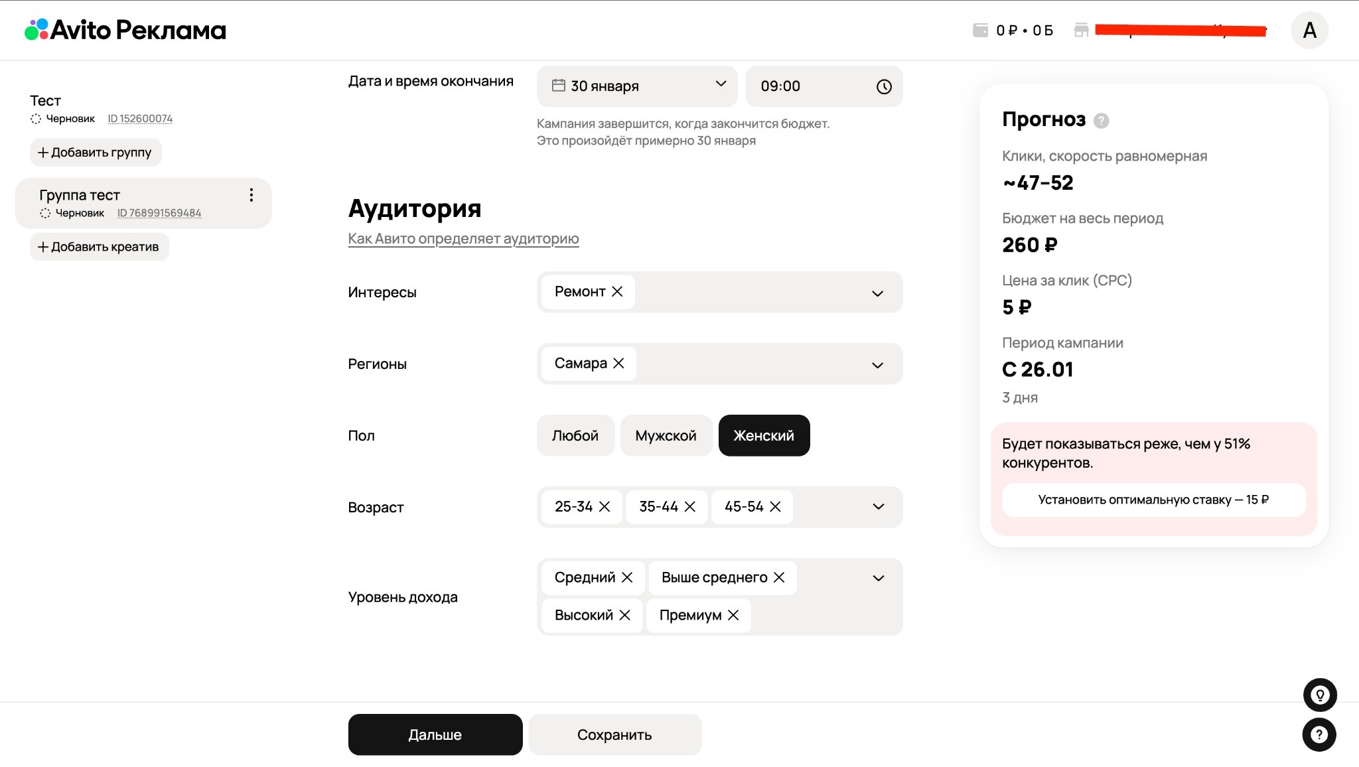1359x767 pixels.
Task: Select Женский gender option
Action: pos(764,436)
